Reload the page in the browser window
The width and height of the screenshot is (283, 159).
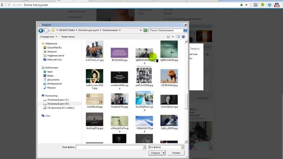9,5
